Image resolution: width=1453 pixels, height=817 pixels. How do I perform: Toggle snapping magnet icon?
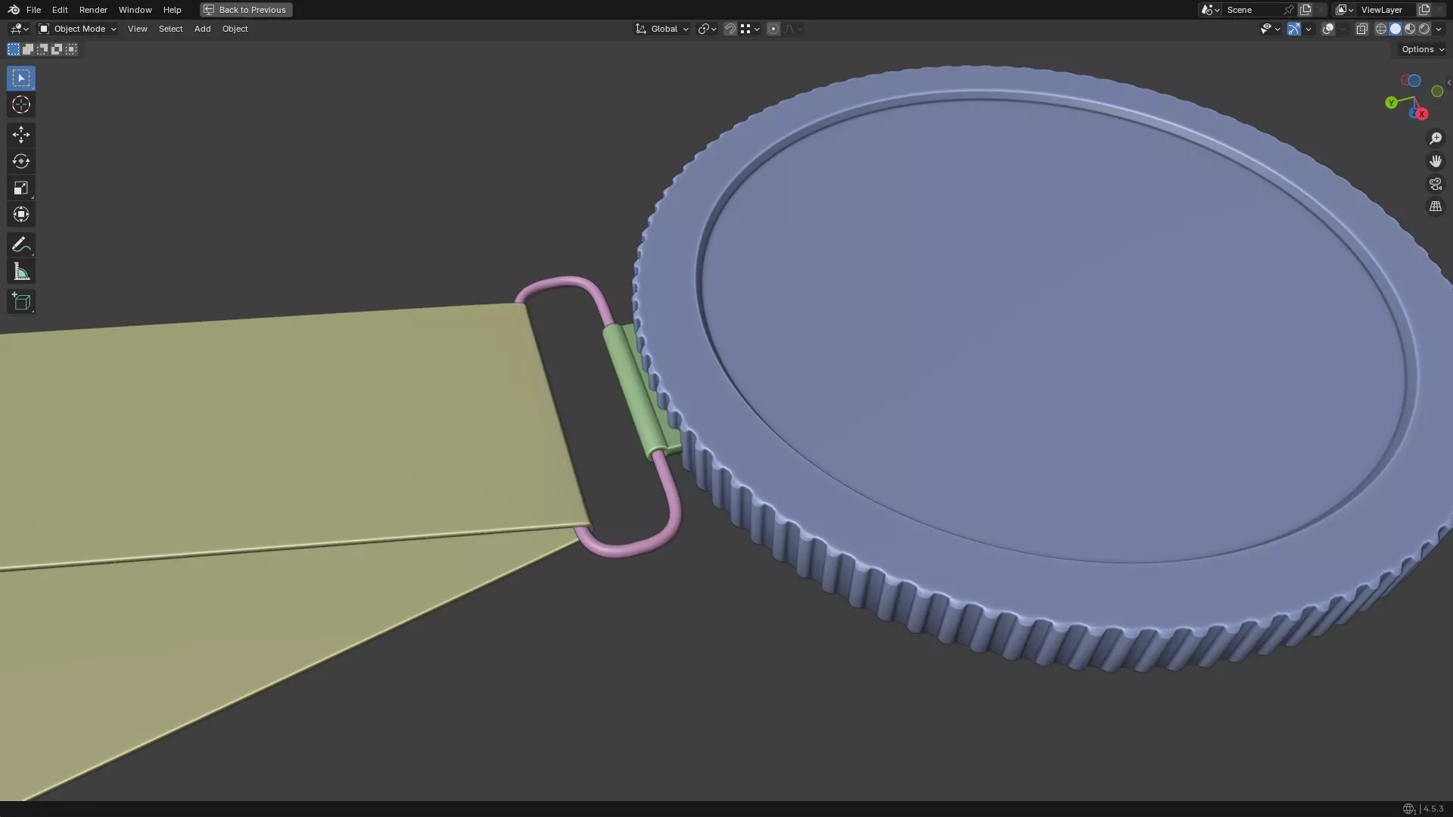coord(730,29)
